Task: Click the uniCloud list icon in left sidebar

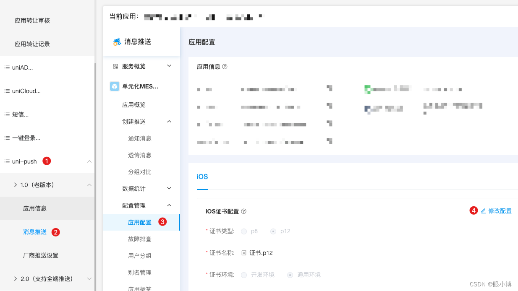Action: pyautogui.click(x=6, y=91)
